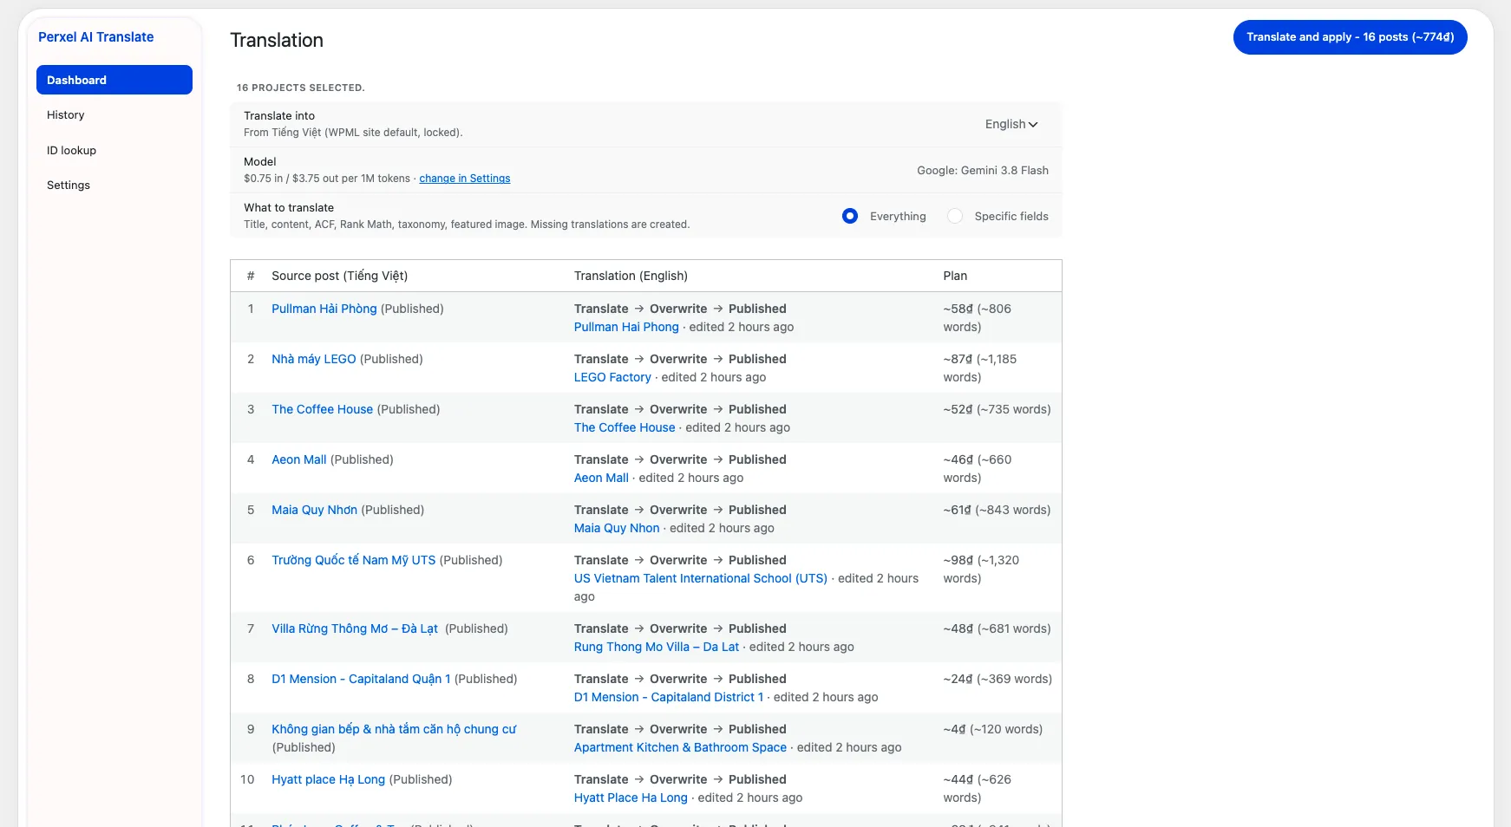Click Translate and apply 16 posts button
This screenshot has height=827, width=1511.
point(1350,36)
